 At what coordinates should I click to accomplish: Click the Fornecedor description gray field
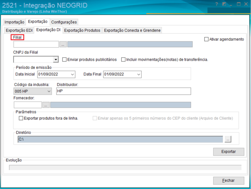[120, 105]
